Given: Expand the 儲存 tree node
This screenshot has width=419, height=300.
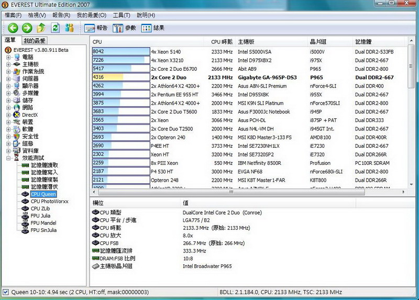Looking at the screenshot, I should point(8,101).
